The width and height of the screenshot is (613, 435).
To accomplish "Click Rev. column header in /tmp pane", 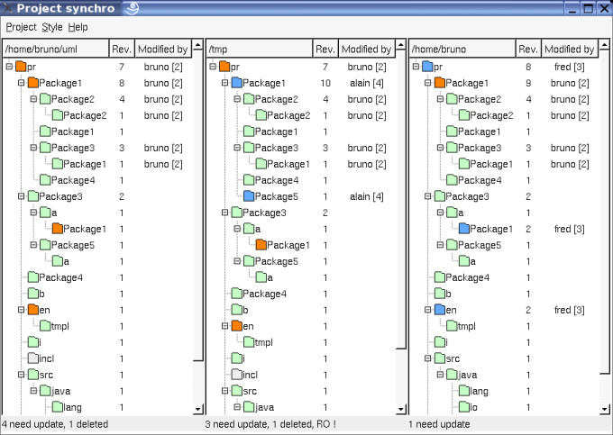I will (325, 49).
